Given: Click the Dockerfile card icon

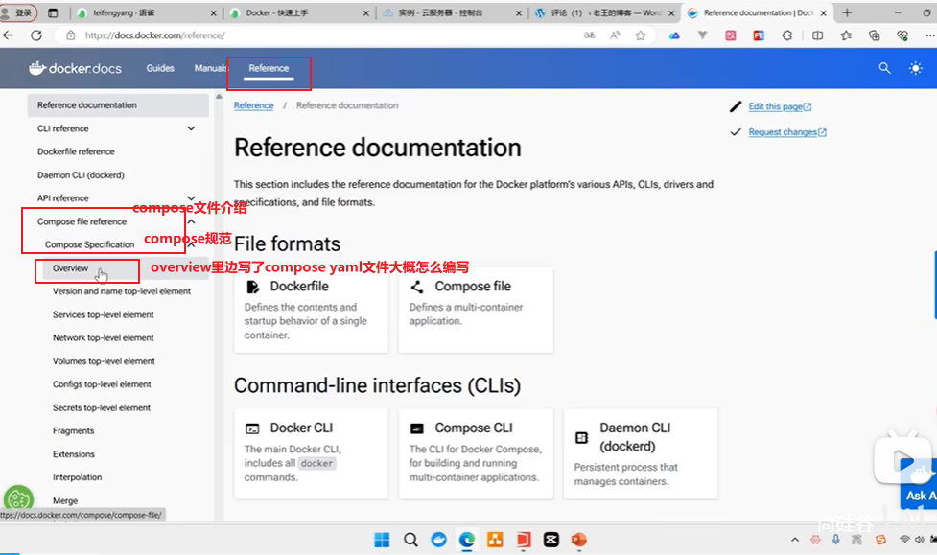Looking at the screenshot, I should point(253,287).
